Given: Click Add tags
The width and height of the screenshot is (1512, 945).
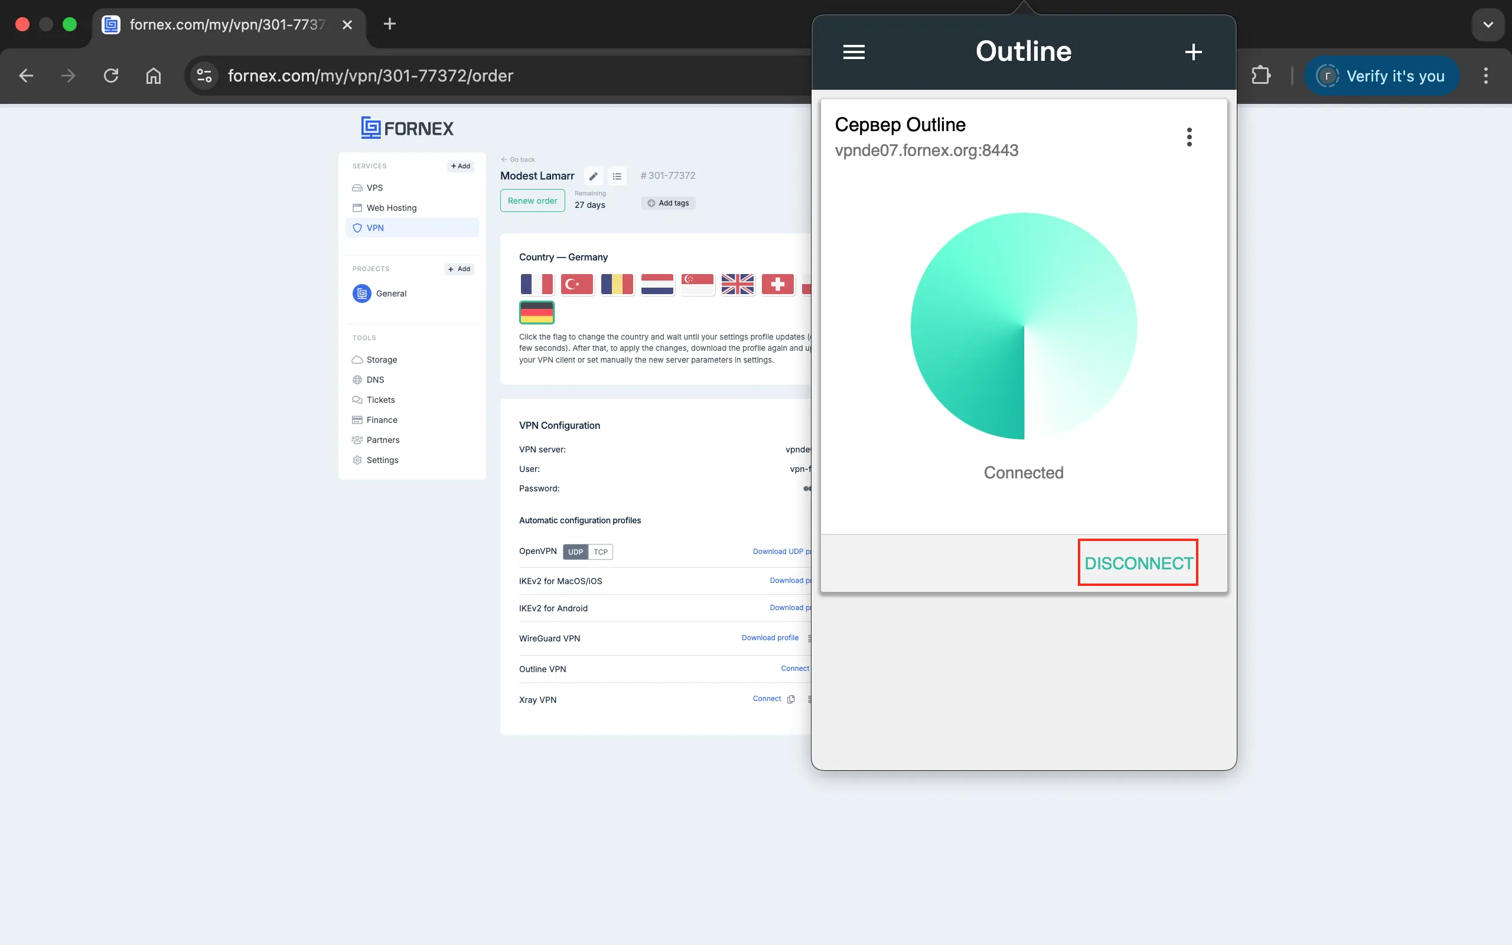Looking at the screenshot, I should pyautogui.click(x=668, y=203).
